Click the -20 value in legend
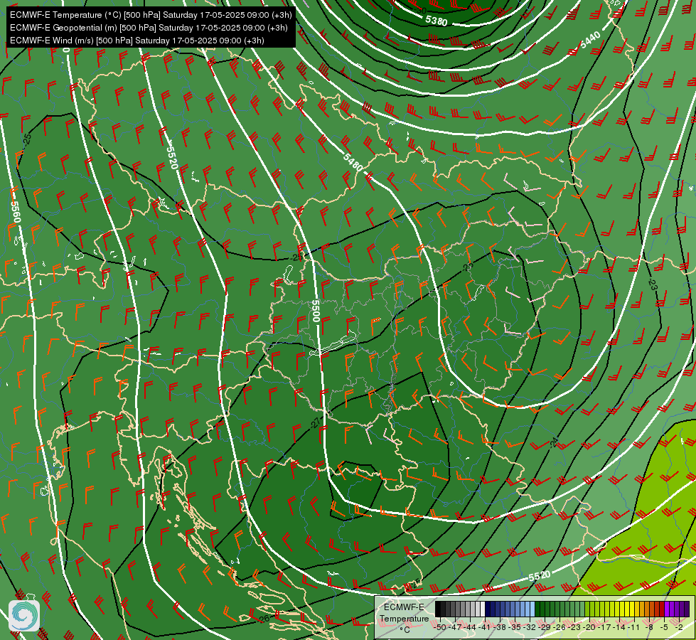The image size is (696, 640). pyautogui.click(x=589, y=627)
